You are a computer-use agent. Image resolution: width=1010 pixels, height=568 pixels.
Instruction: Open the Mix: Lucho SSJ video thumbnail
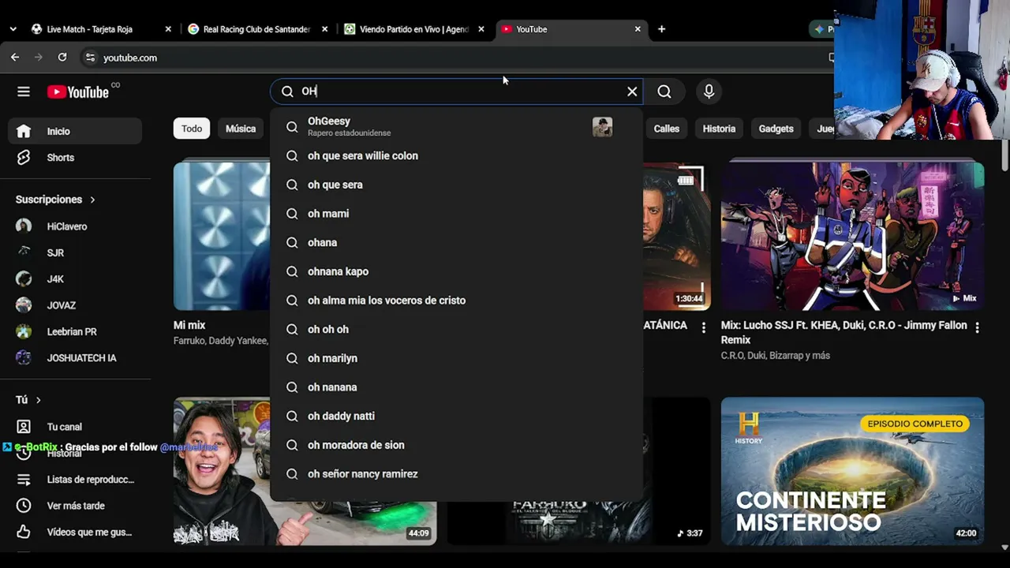click(x=852, y=235)
